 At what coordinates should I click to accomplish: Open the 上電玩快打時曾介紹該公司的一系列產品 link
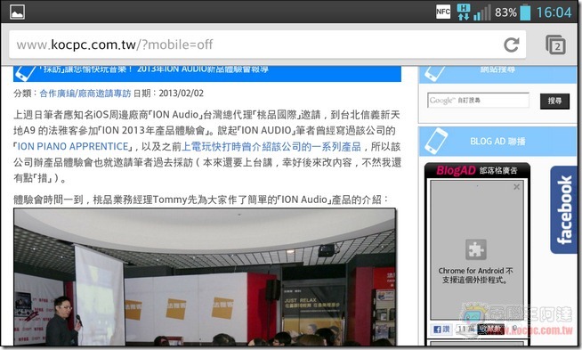coord(271,146)
